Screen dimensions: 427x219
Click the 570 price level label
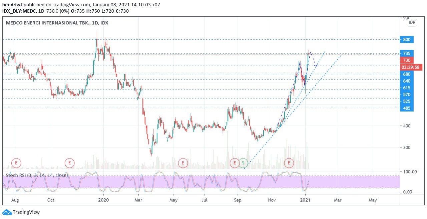coord(407,95)
